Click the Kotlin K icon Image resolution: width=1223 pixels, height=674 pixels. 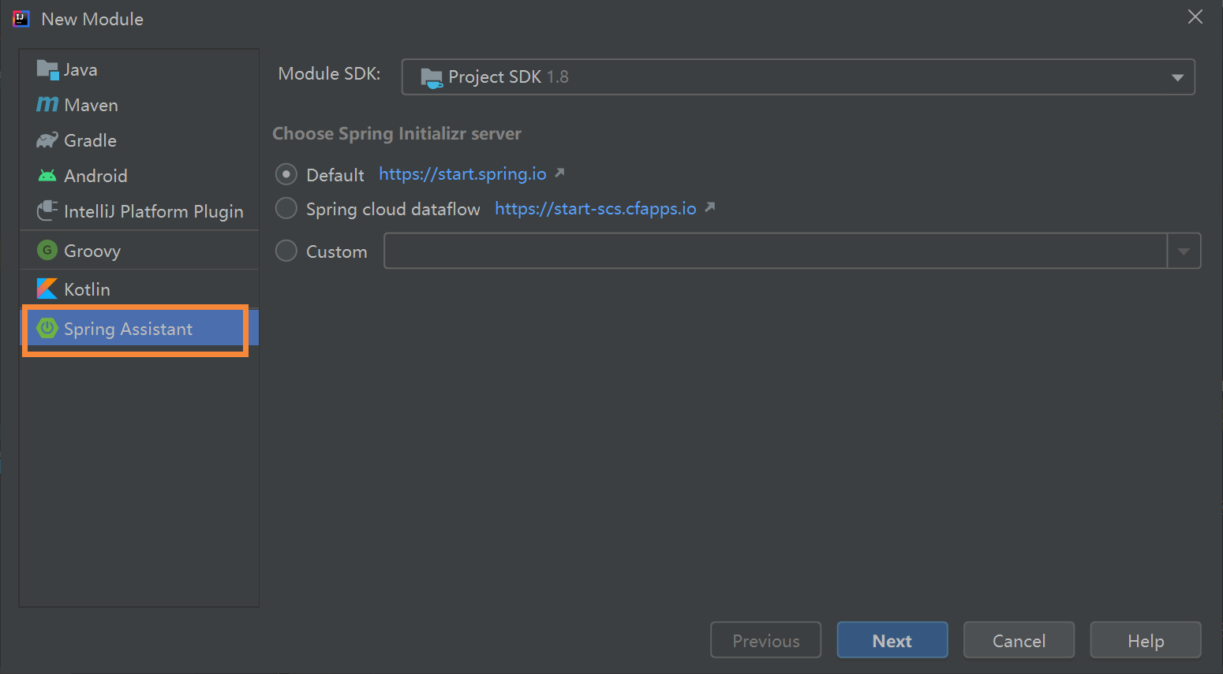(47, 289)
